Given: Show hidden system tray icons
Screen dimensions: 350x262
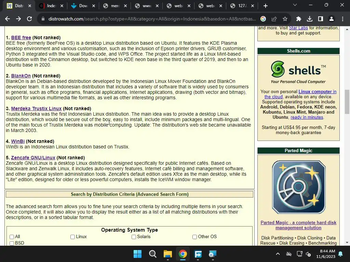Looking at the screenshot, I should coord(278,254).
